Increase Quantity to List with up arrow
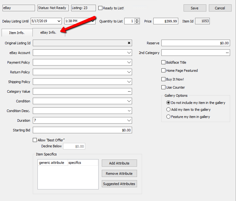 (x=137, y=20)
